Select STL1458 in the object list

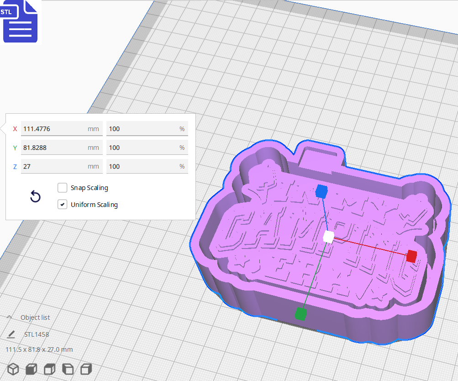[x=36, y=334]
